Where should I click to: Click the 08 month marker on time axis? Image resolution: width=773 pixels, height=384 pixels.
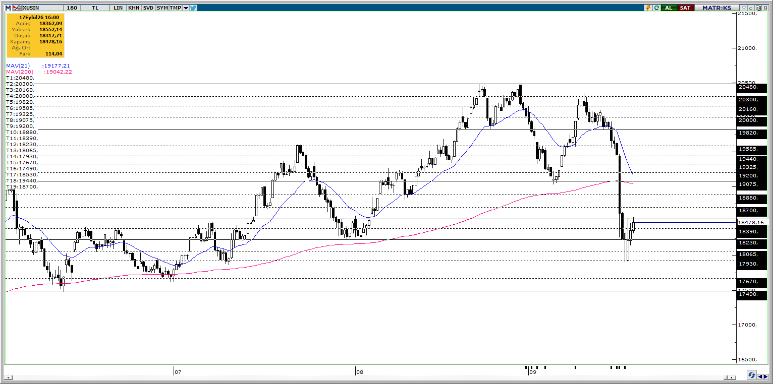tap(359, 372)
